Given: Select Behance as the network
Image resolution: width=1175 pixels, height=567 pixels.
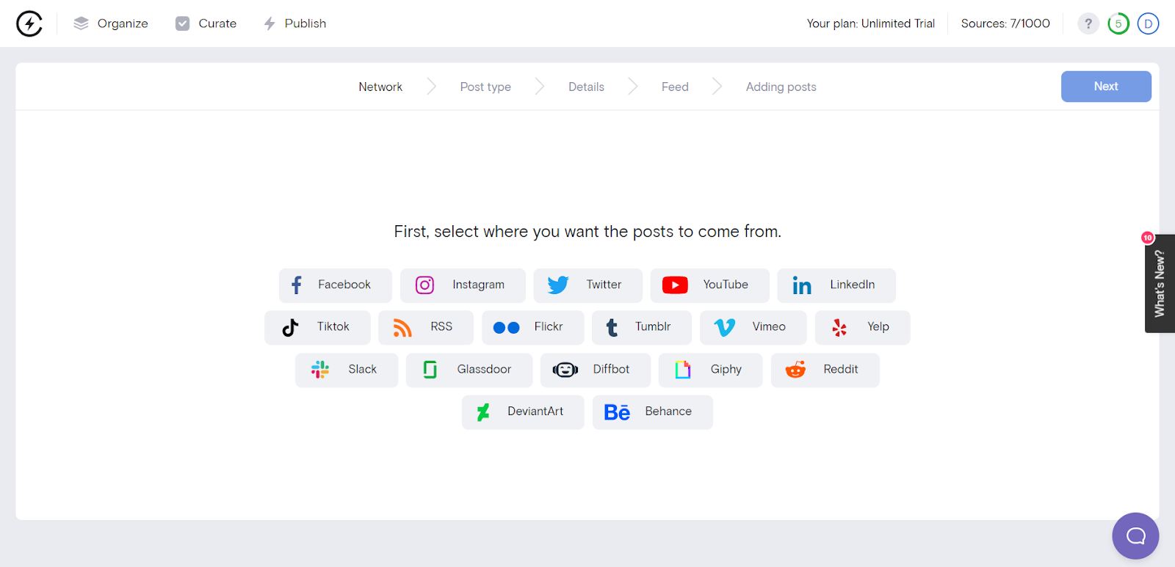Looking at the screenshot, I should pyautogui.click(x=653, y=412).
